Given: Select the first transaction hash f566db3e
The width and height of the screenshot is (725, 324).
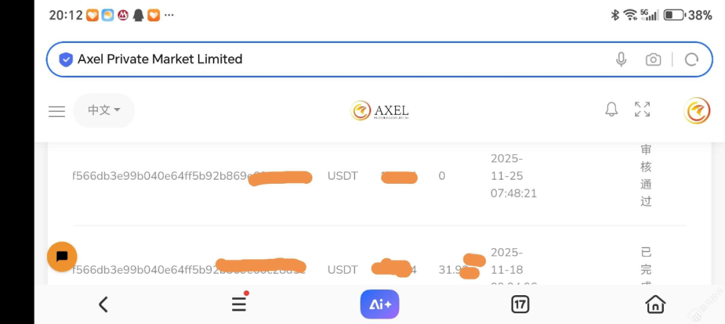Looking at the screenshot, I should click(161, 176).
